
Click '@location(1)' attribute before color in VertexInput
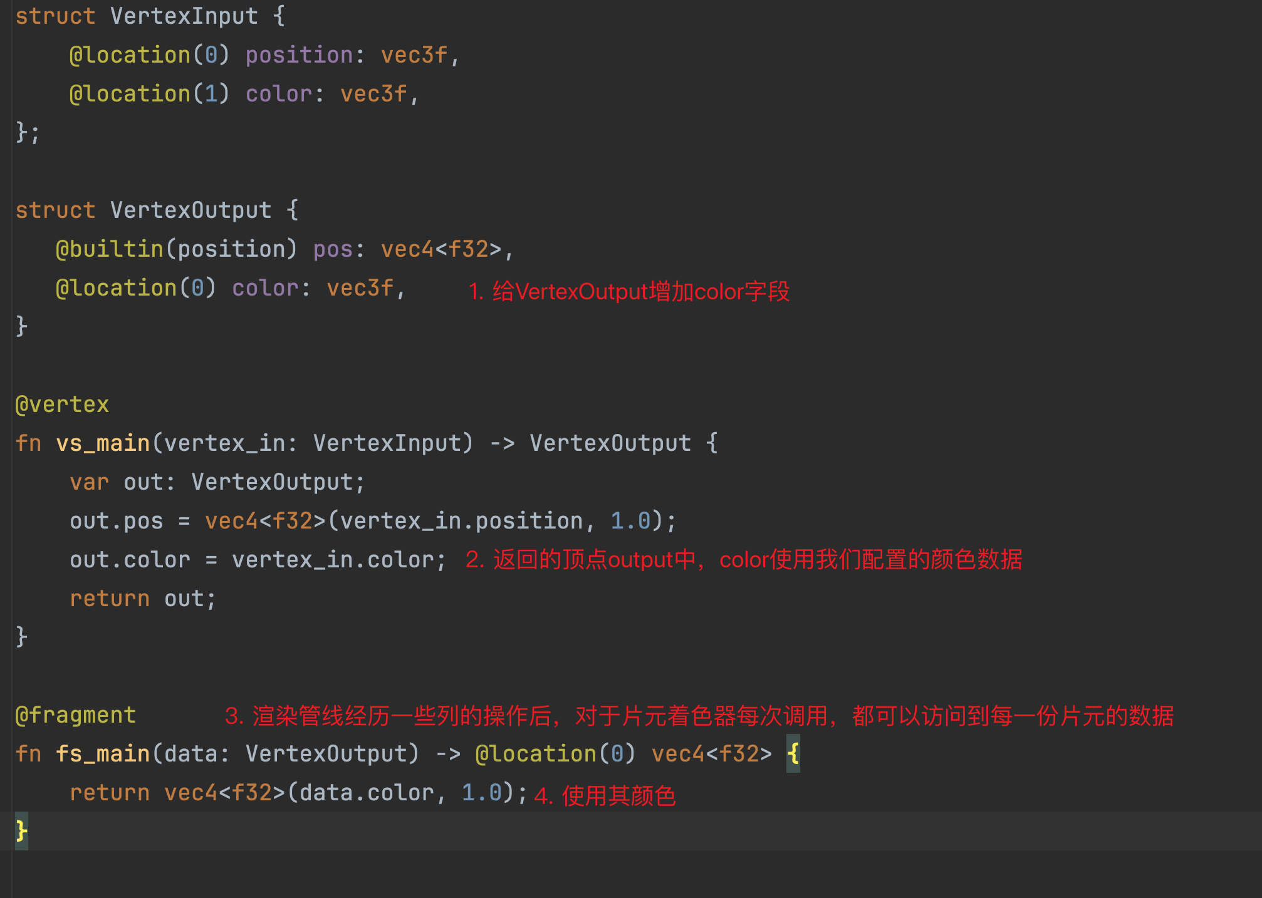[x=149, y=94]
